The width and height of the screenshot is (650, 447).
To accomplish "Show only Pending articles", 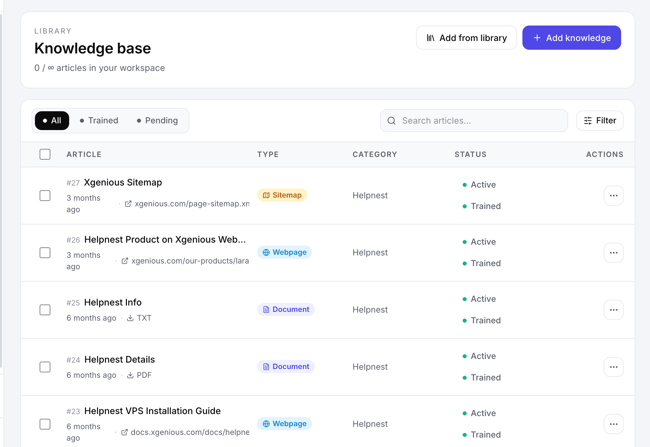I will [157, 121].
